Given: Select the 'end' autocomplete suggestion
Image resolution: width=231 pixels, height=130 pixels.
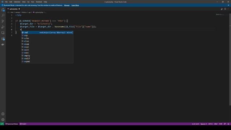Looking at the screenshot, I should [47, 32].
